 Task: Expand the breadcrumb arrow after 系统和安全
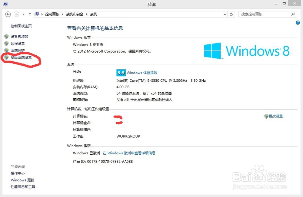87,14
